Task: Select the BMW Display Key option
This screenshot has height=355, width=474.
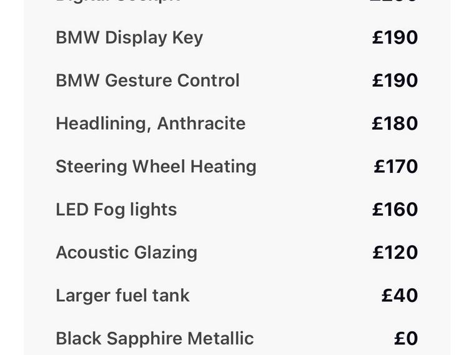Action: (x=129, y=37)
